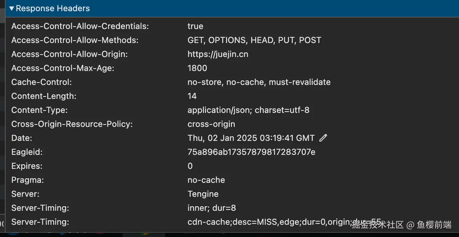Click the Content-Length header name

point(44,96)
